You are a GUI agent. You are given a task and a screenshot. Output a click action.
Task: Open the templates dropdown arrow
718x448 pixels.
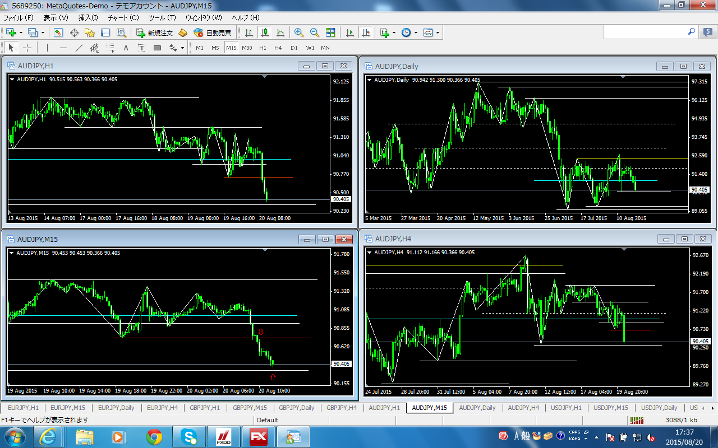click(438, 32)
